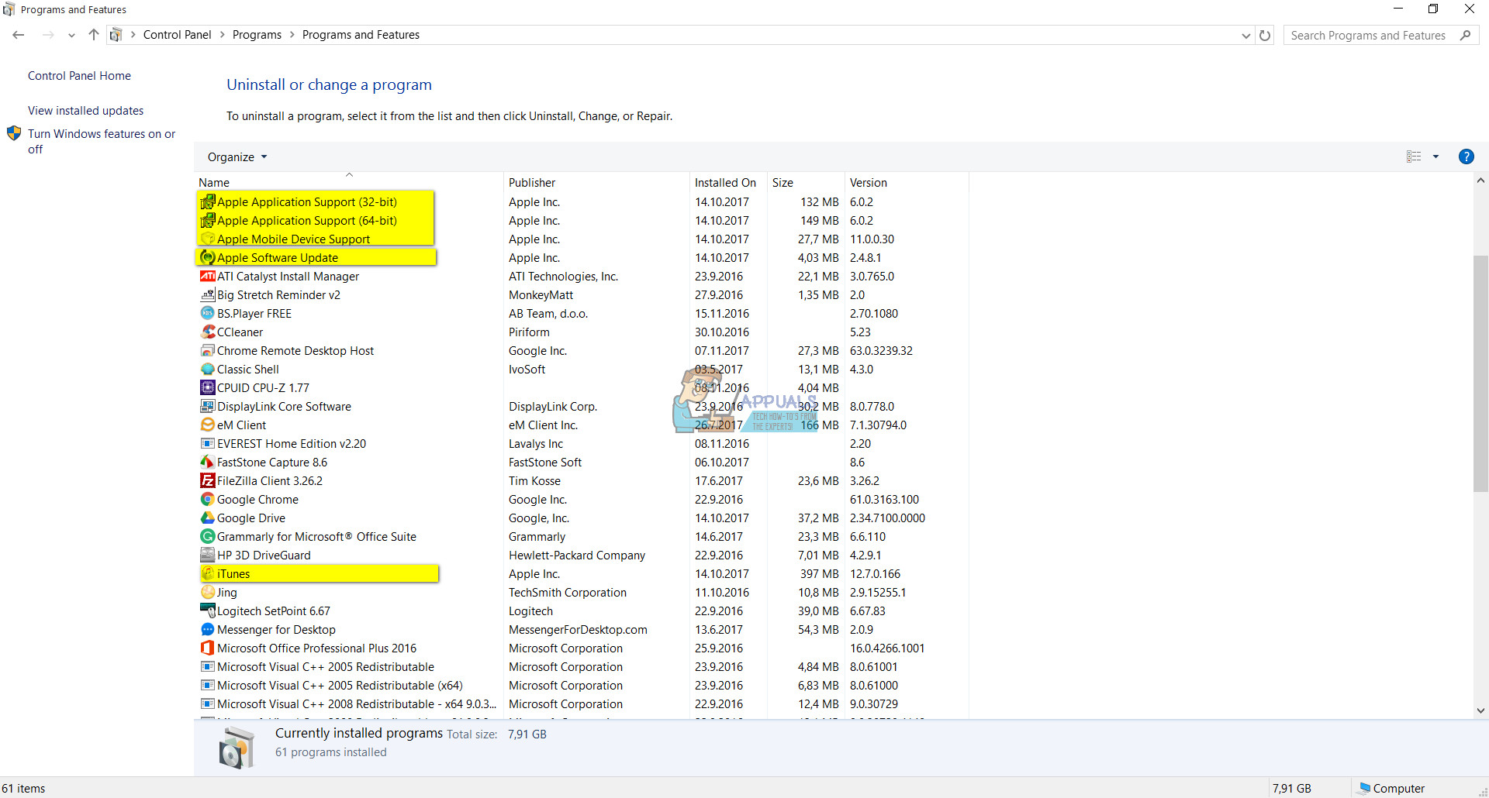Click the FileZilla Client icon

[x=208, y=481]
